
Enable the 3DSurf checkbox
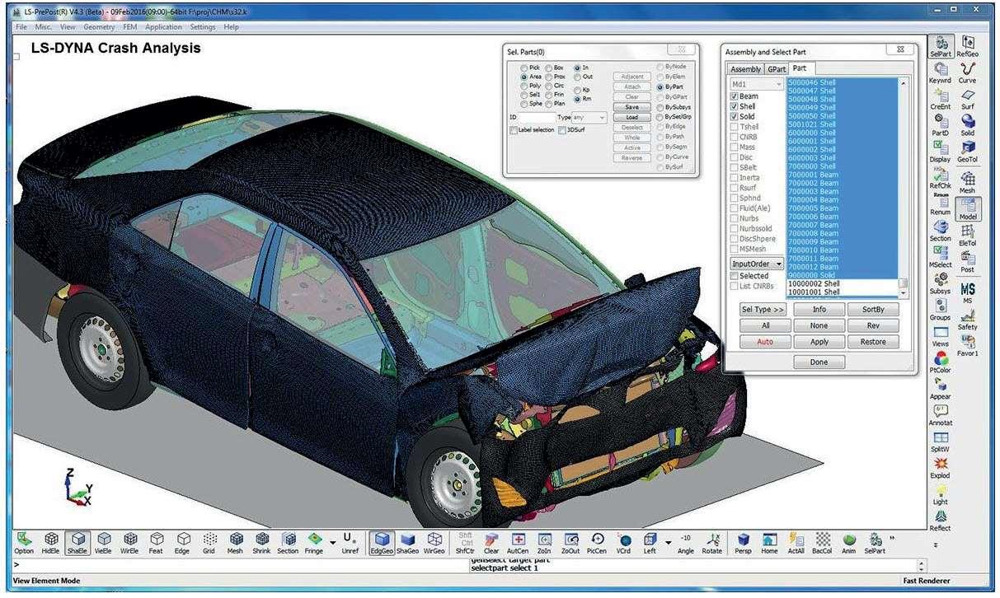(561, 130)
